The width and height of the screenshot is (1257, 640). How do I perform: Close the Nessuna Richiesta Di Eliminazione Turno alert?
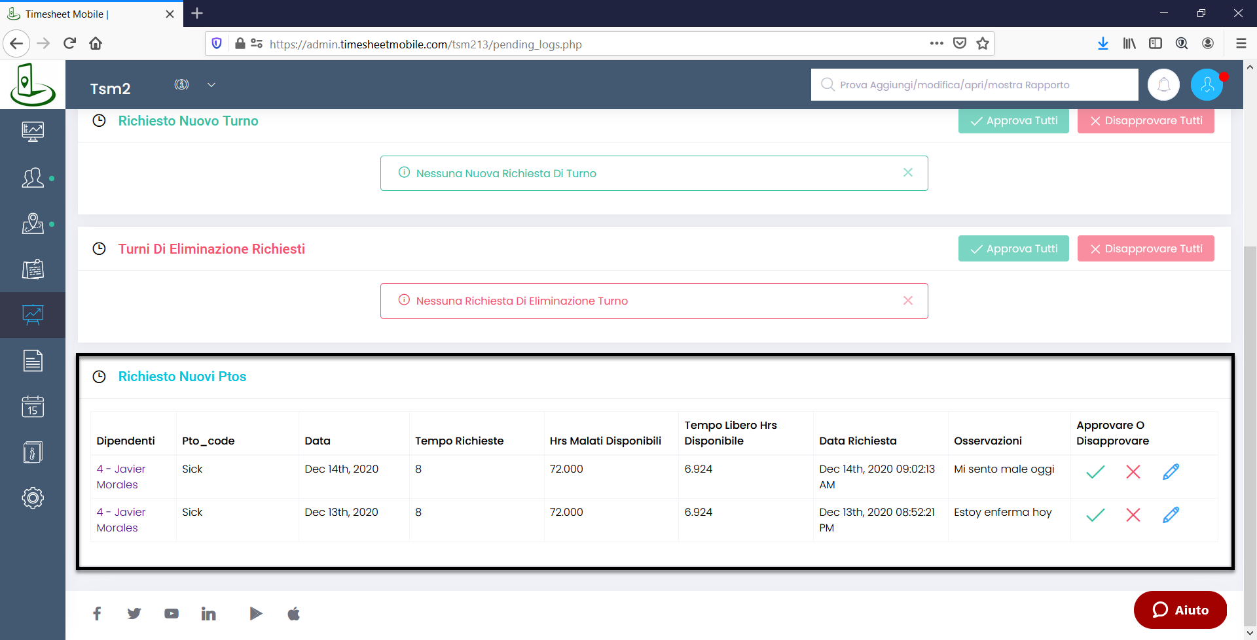[x=907, y=301]
